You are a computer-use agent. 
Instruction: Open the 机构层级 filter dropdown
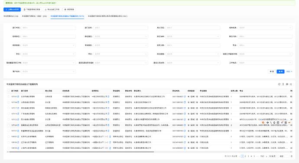(49, 45)
